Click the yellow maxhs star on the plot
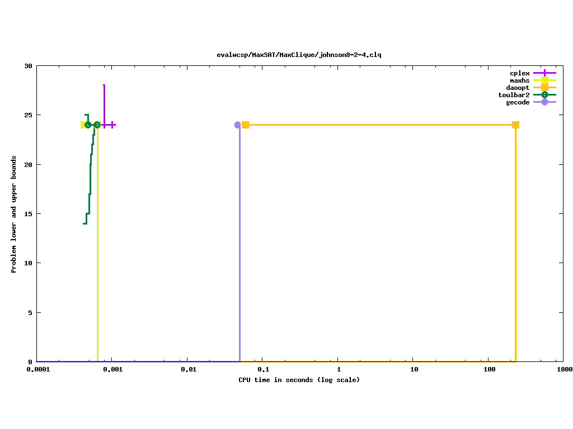 [83, 125]
